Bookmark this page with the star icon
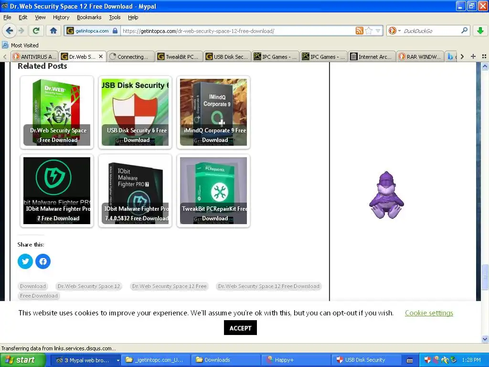The width and height of the screenshot is (489, 367). pos(369,31)
